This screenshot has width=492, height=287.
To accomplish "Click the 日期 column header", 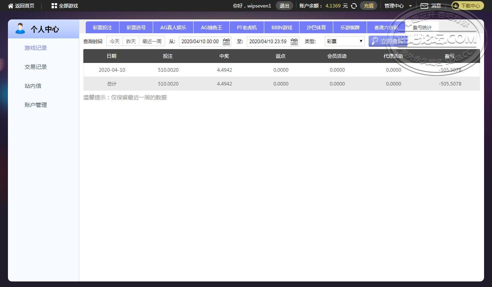I will tap(111, 56).
